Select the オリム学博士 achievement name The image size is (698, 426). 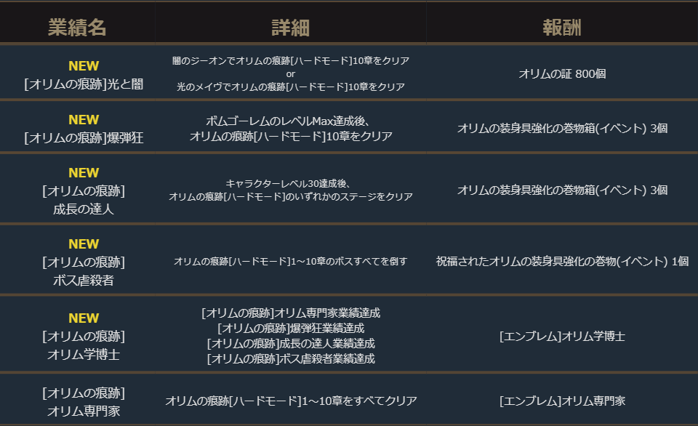(84, 355)
